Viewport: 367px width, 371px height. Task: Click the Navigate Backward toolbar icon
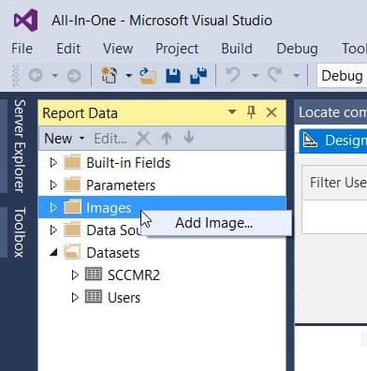(x=36, y=75)
